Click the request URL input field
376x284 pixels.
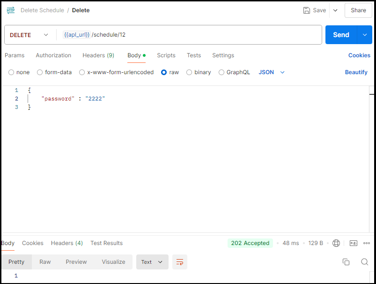click(x=189, y=35)
